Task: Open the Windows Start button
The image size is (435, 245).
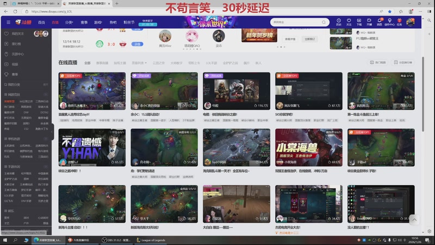Action: click(5, 240)
